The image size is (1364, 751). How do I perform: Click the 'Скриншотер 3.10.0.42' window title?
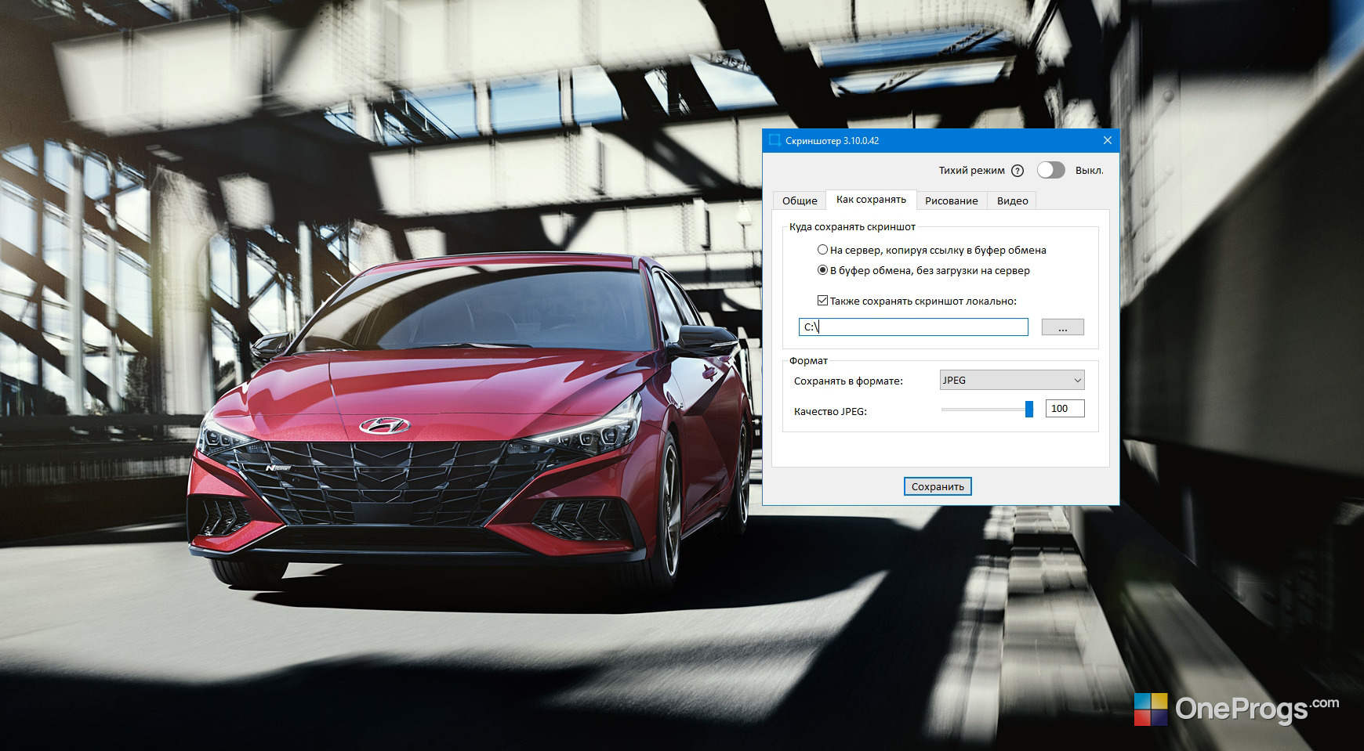pyautogui.click(x=832, y=141)
